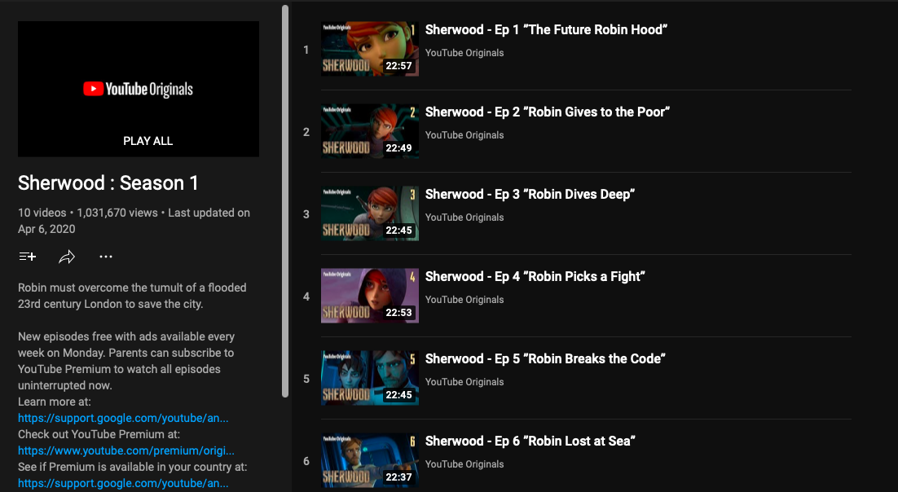Open Ep 4 "Robin Picks a Fight" thumbnail

pos(369,297)
